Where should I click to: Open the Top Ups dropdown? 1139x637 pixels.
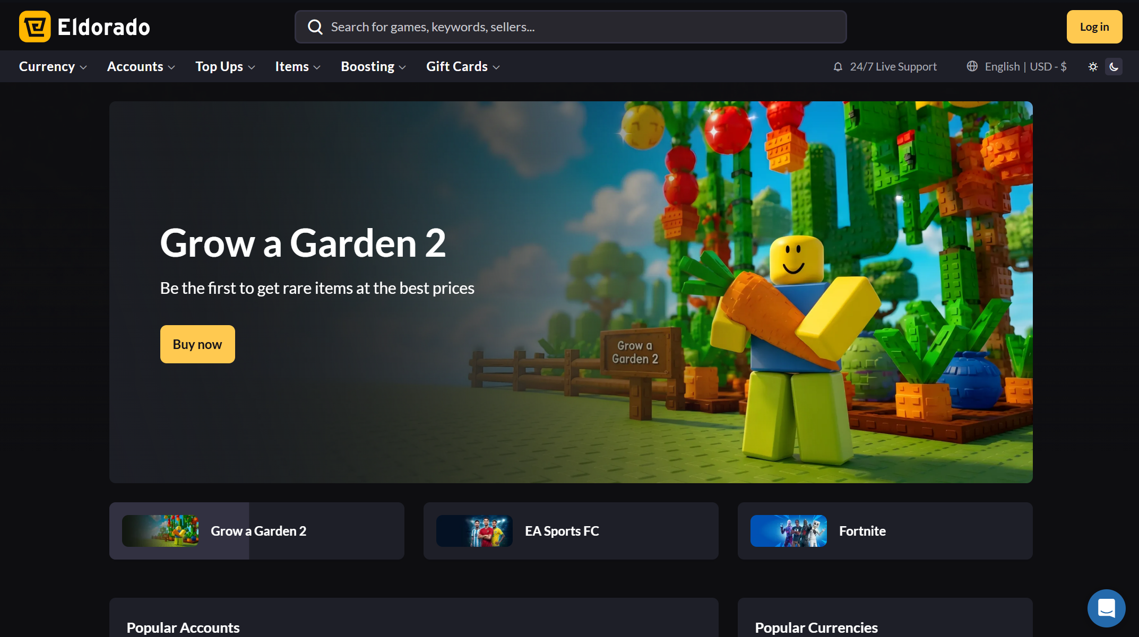[x=226, y=67]
